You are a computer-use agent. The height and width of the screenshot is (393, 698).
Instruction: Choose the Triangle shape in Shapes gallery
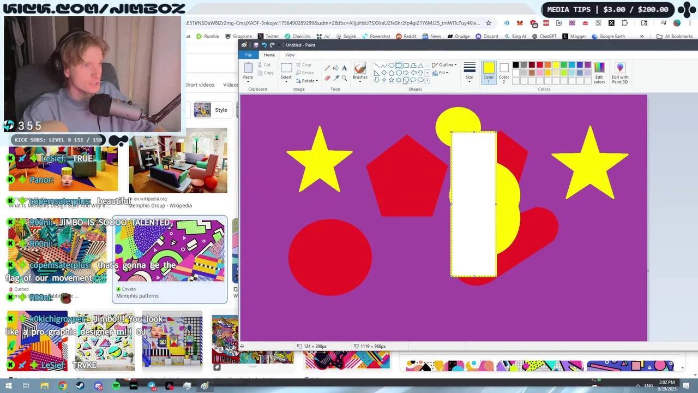(x=420, y=65)
